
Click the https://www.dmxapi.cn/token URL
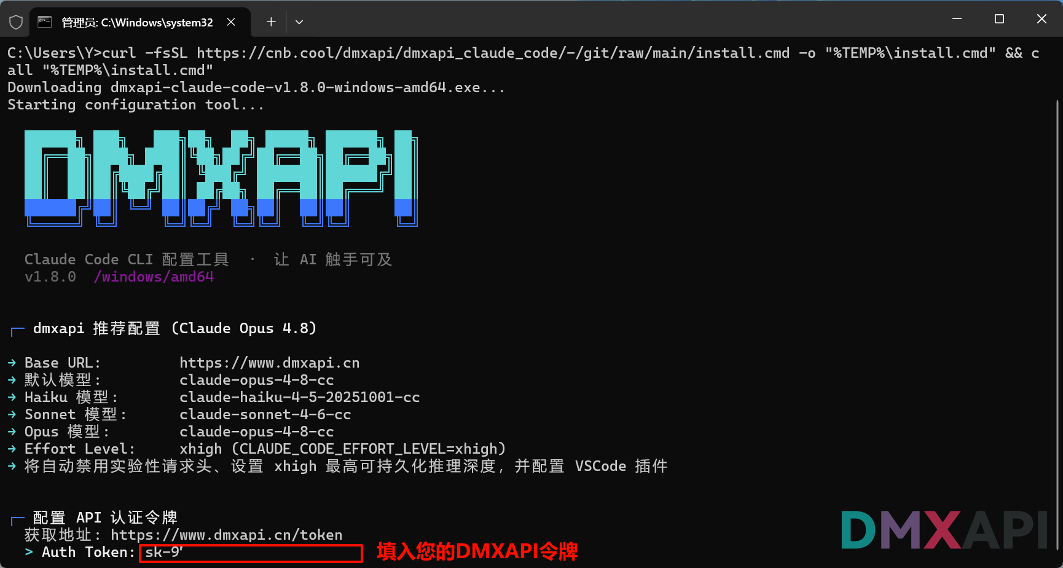point(226,535)
